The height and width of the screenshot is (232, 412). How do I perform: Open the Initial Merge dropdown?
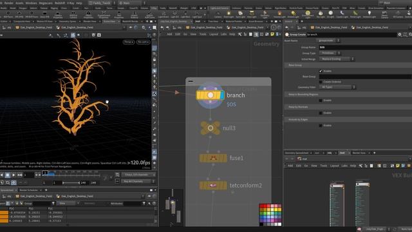(337, 59)
